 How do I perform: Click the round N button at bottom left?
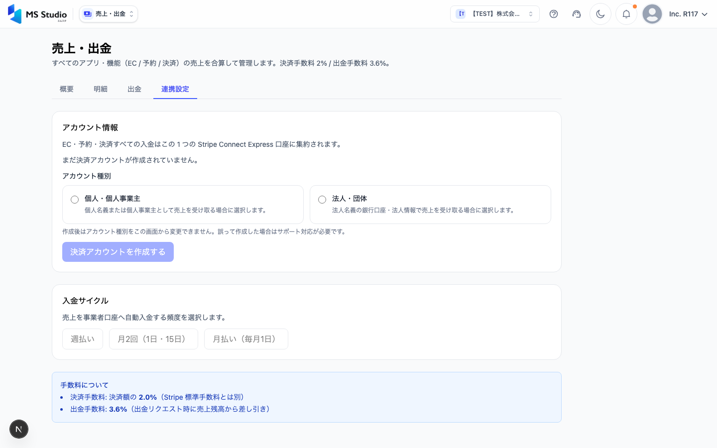[x=19, y=429]
